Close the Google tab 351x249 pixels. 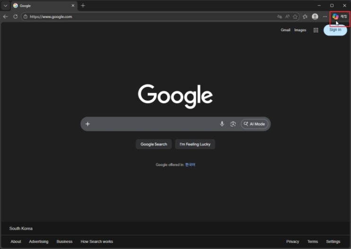coord(73,6)
